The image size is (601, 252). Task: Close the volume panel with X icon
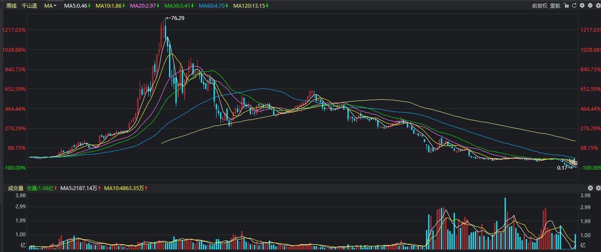tap(590, 188)
